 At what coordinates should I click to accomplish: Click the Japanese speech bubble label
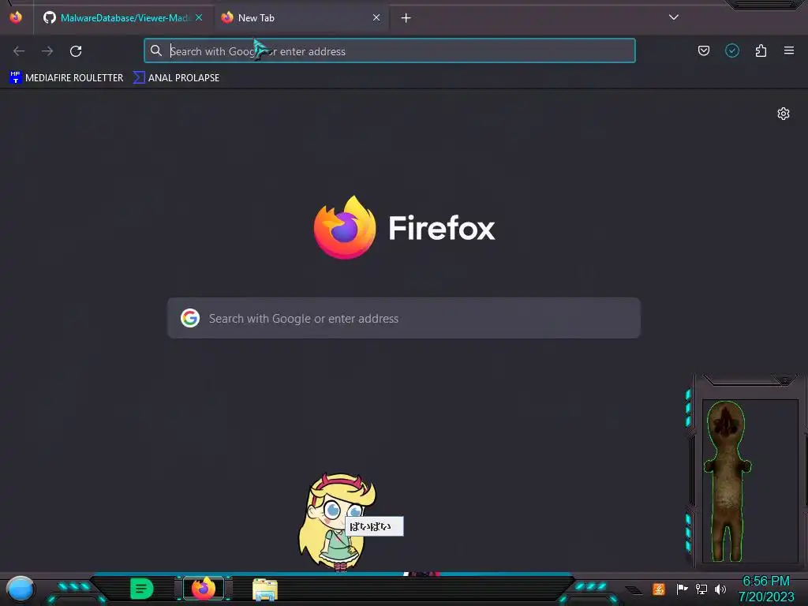tap(374, 526)
